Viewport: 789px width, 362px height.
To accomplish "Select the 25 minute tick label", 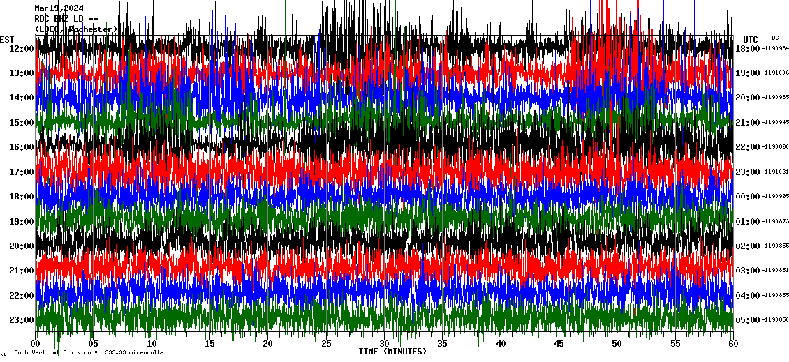I will coord(326,344).
